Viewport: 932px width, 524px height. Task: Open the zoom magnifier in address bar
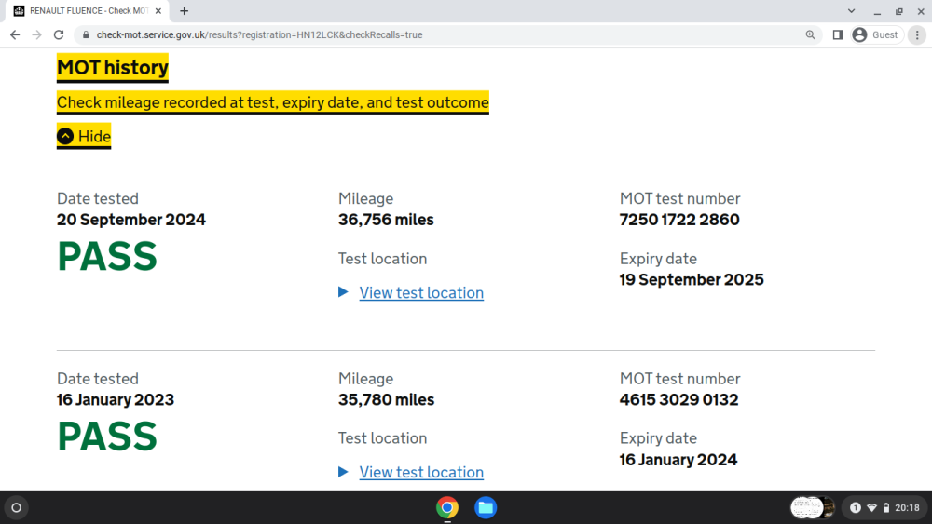tap(810, 35)
